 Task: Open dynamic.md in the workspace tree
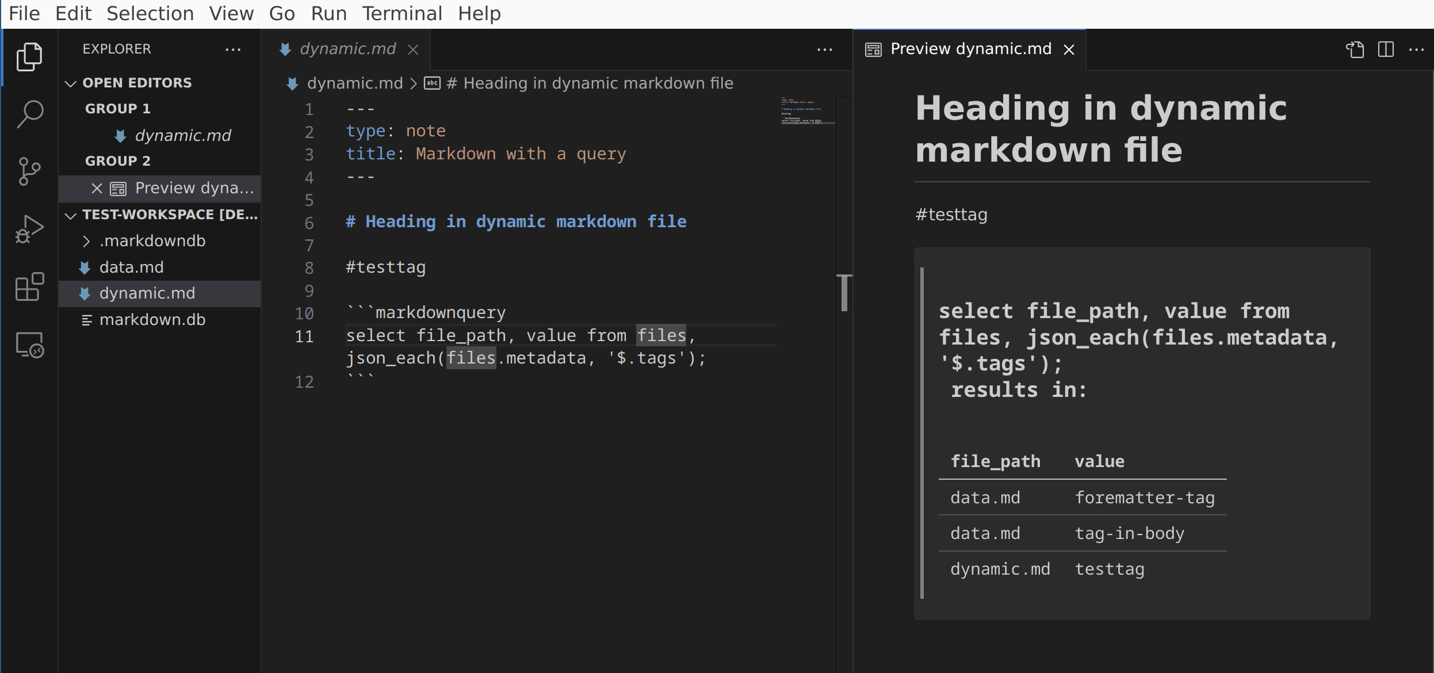[x=160, y=293]
